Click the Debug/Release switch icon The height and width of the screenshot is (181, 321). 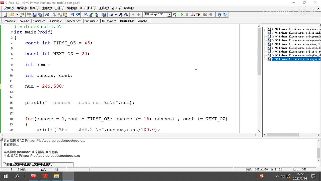coord(175,15)
